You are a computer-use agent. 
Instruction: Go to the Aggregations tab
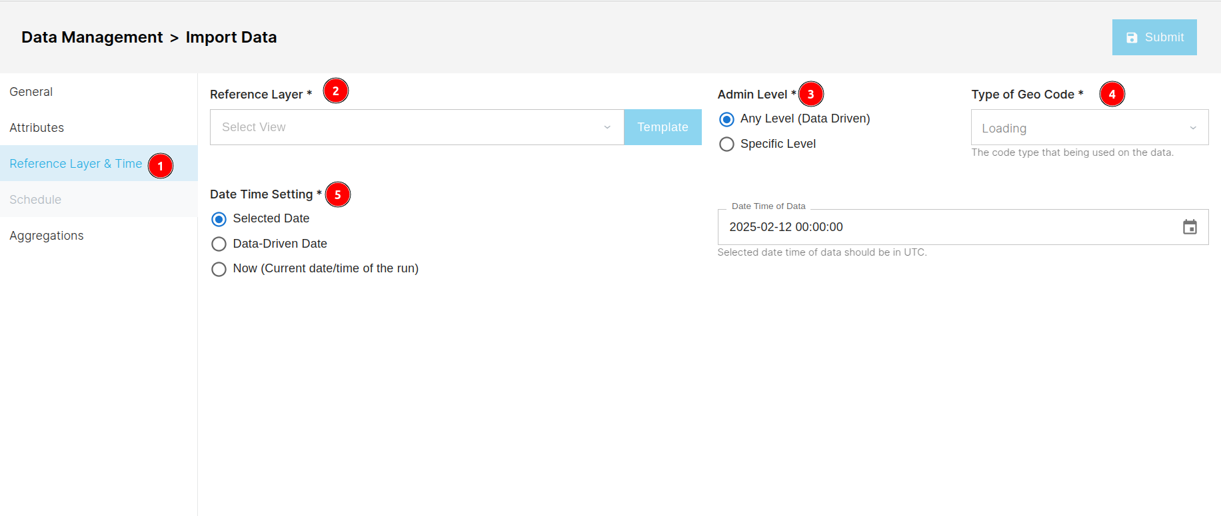pyautogui.click(x=99, y=236)
